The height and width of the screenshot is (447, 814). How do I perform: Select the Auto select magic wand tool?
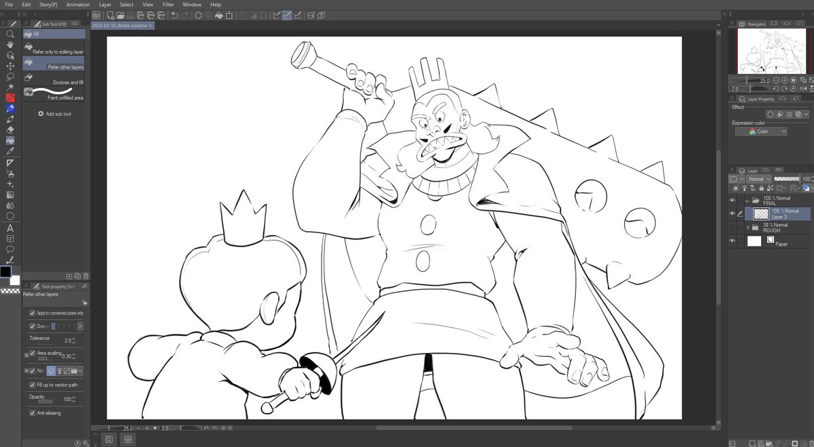click(10, 87)
